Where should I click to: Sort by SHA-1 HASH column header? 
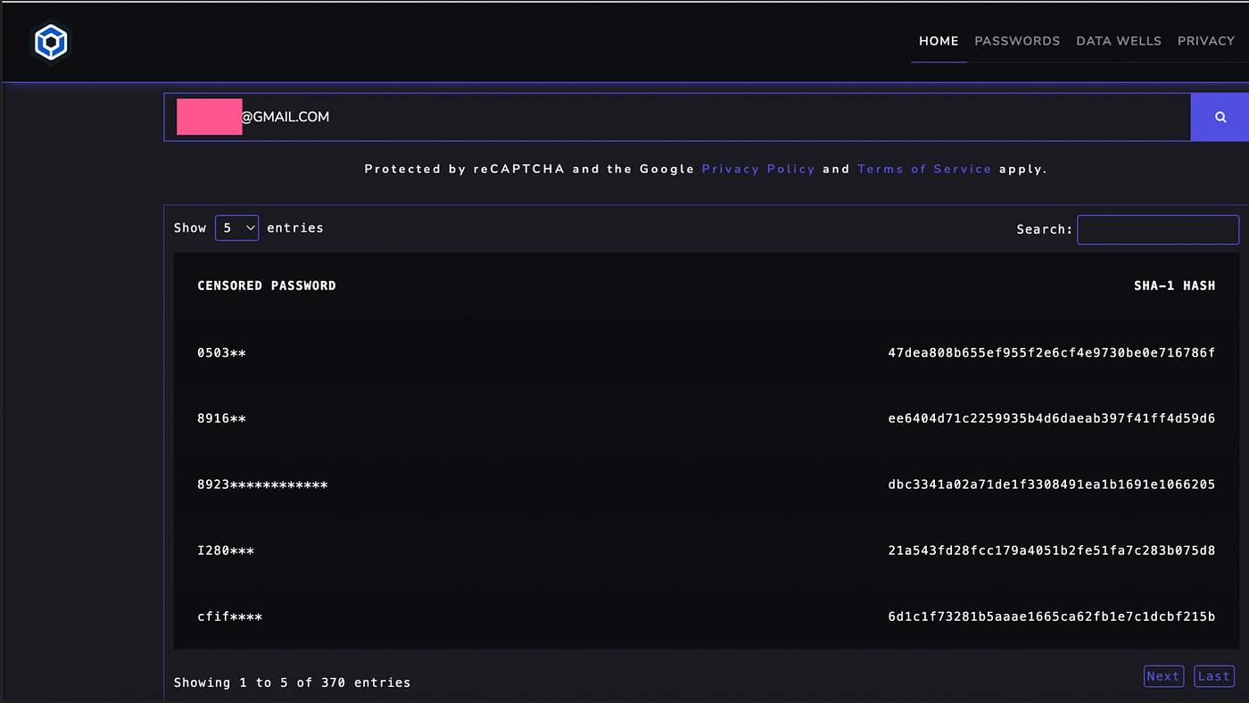1174,285
